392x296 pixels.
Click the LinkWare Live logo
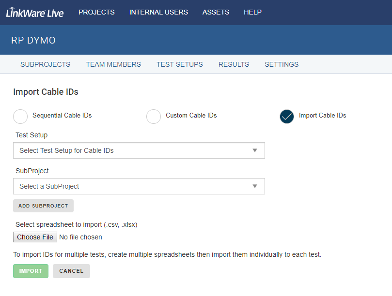(35, 13)
